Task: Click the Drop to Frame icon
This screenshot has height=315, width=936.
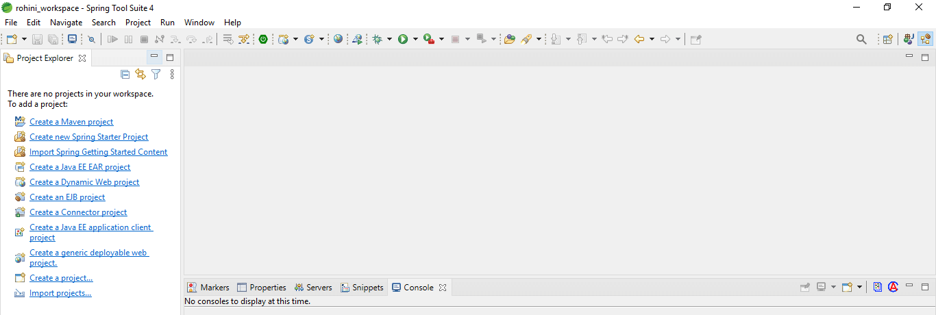Action: [228, 40]
